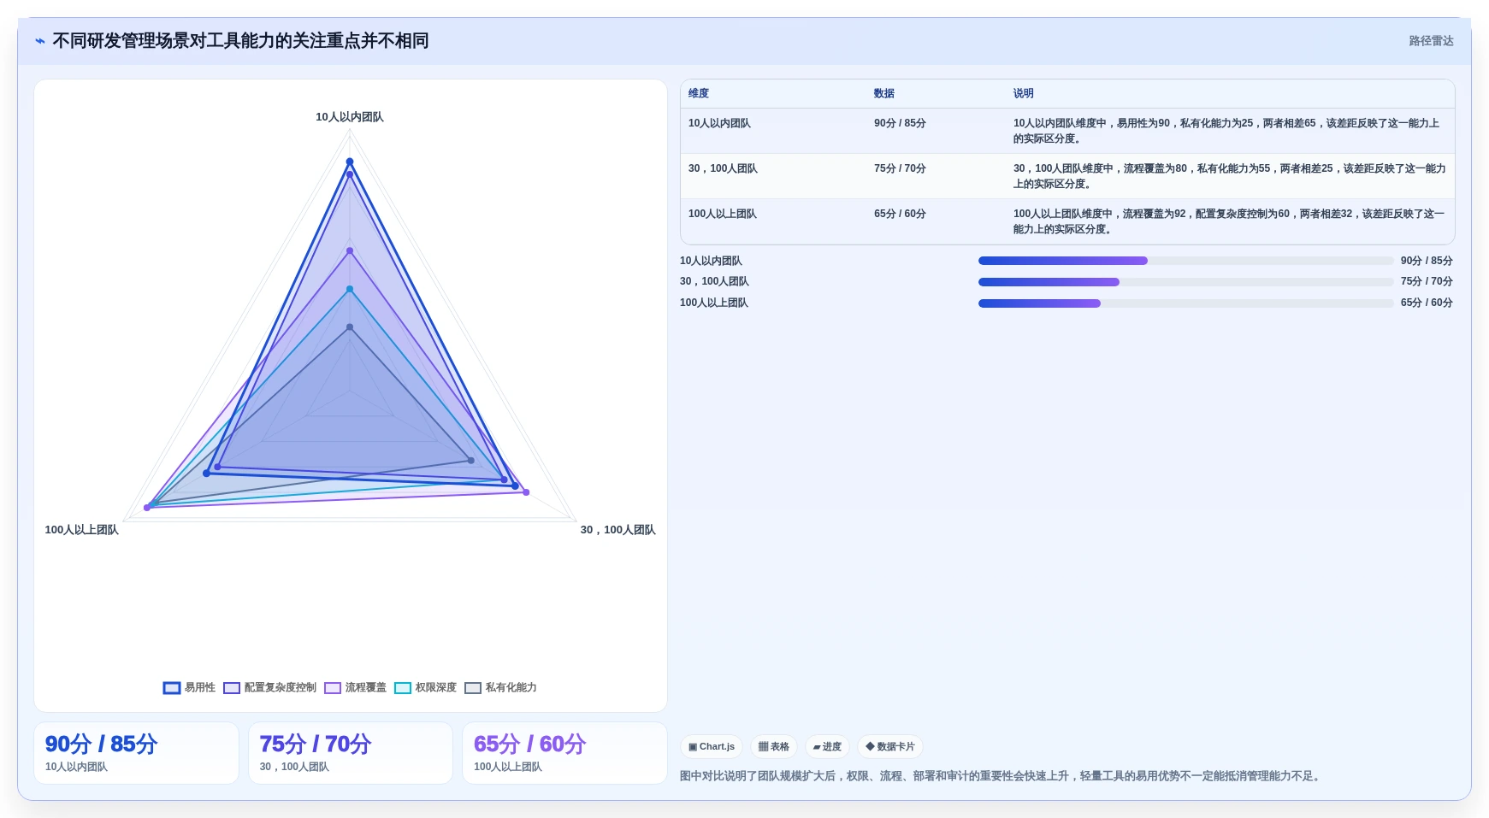Click the 10人以内团队 radar axis label
Viewport: 1489px width, 818px height.
(350, 117)
